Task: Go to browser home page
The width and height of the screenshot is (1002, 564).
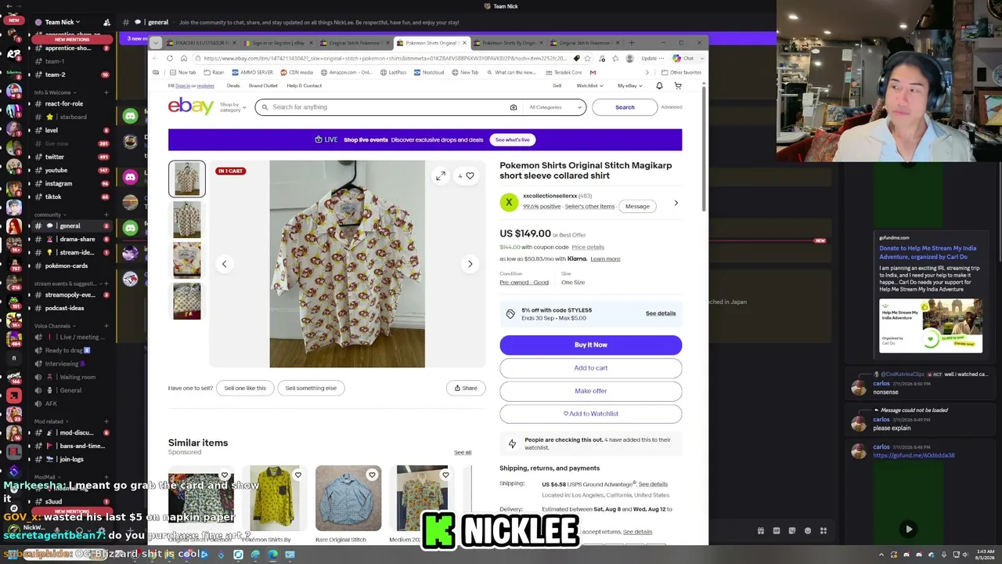Action: click(x=184, y=58)
